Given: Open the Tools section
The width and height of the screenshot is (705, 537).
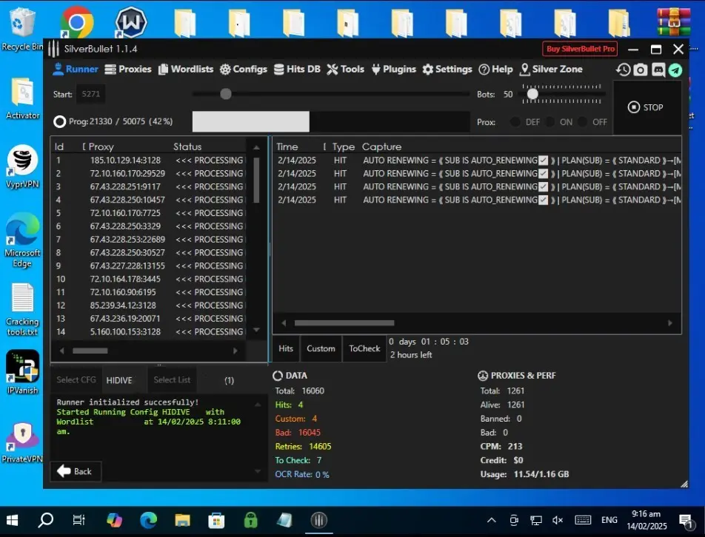Looking at the screenshot, I should click(345, 69).
